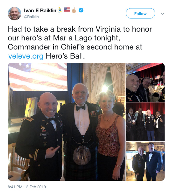Open the veleve.org link
The image size is (174, 192).
click(26, 56)
